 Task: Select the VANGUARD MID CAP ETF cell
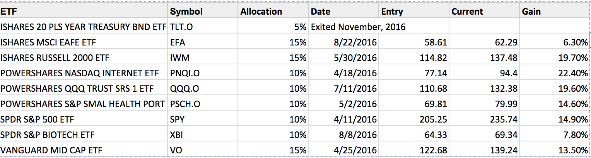pos(84,150)
